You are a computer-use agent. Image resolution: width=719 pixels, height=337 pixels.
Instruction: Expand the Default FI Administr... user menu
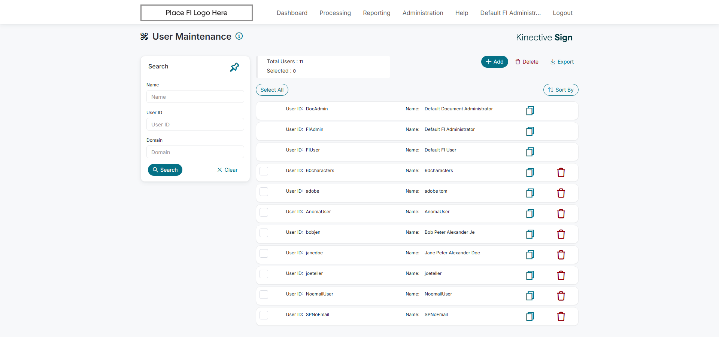coord(510,13)
